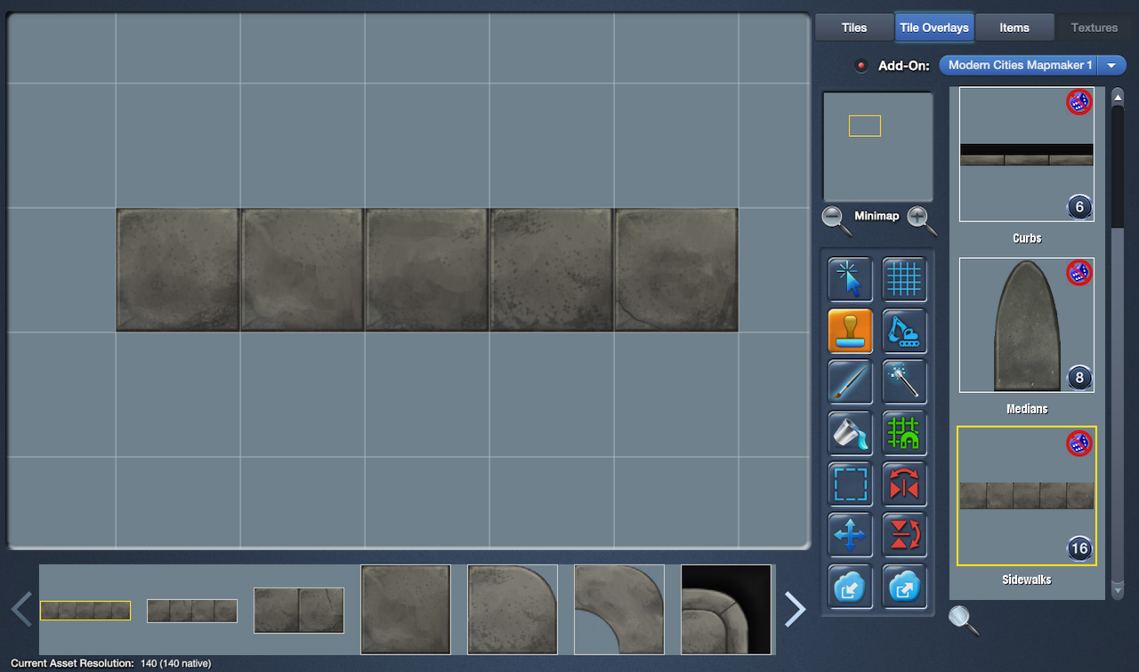Screen dimensions: 1139x672
Task: Switch to the Tile Overlays tab
Action: (x=934, y=28)
